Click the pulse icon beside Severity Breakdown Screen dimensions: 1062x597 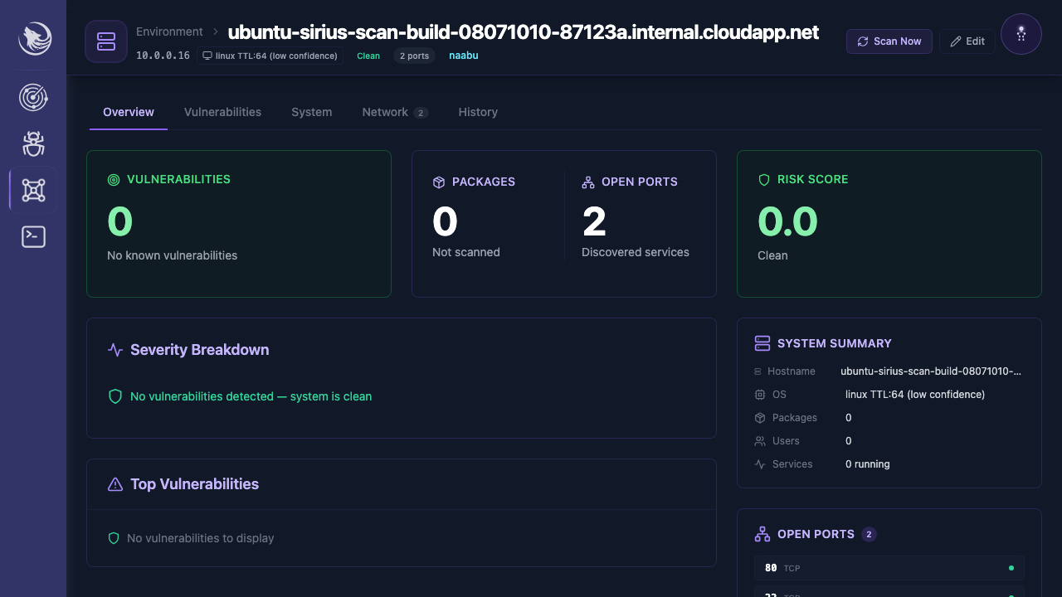[x=115, y=350]
